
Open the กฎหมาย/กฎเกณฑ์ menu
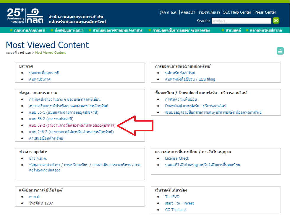(28, 30)
